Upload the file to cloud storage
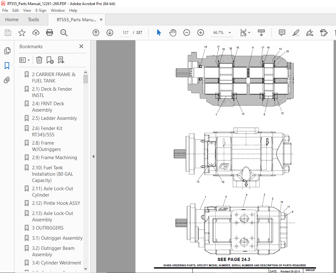The width and height of the screenshot is (336, 273). (x=36, y=33)
